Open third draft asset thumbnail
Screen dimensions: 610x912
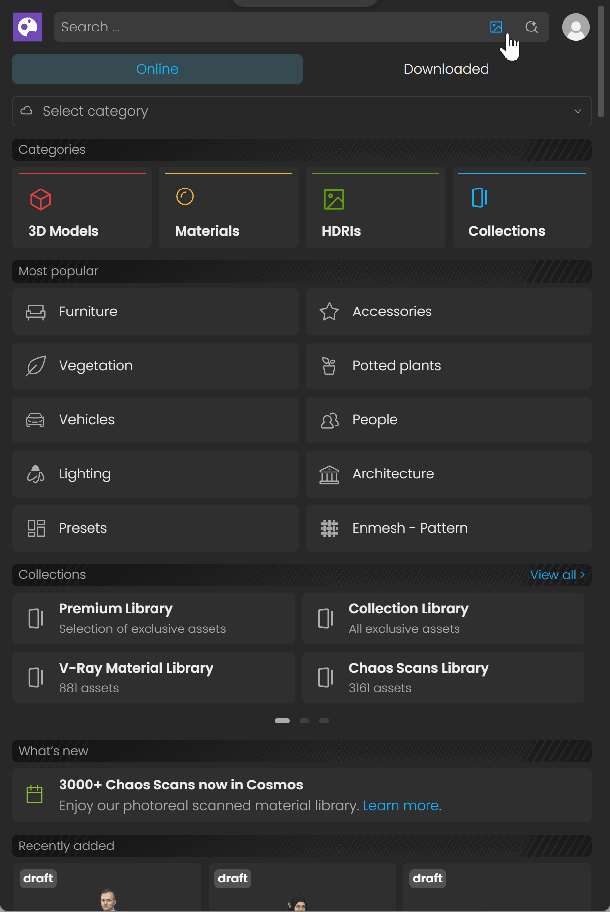[497, 886]
